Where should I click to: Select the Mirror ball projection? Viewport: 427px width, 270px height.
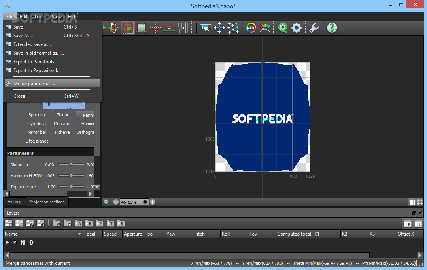coord(37,132)
